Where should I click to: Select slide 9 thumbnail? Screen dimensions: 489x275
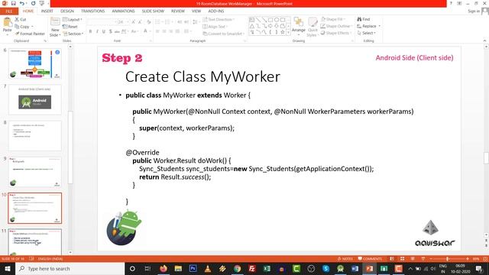(x=35, y=172)
